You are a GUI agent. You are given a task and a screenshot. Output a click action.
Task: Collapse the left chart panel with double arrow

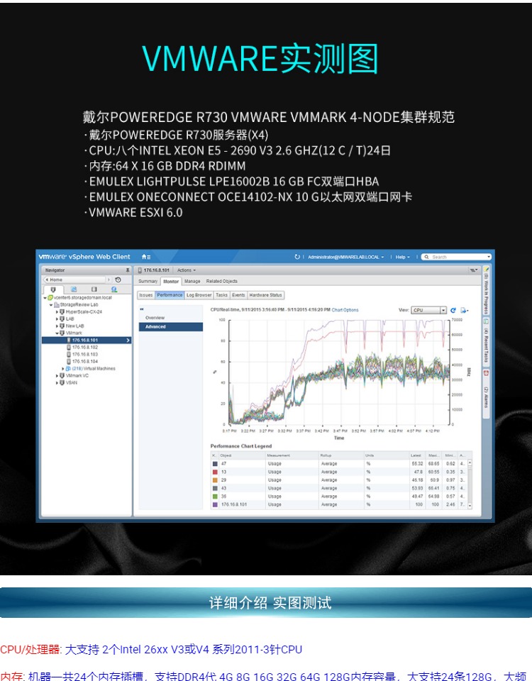(x=142, y=309)
